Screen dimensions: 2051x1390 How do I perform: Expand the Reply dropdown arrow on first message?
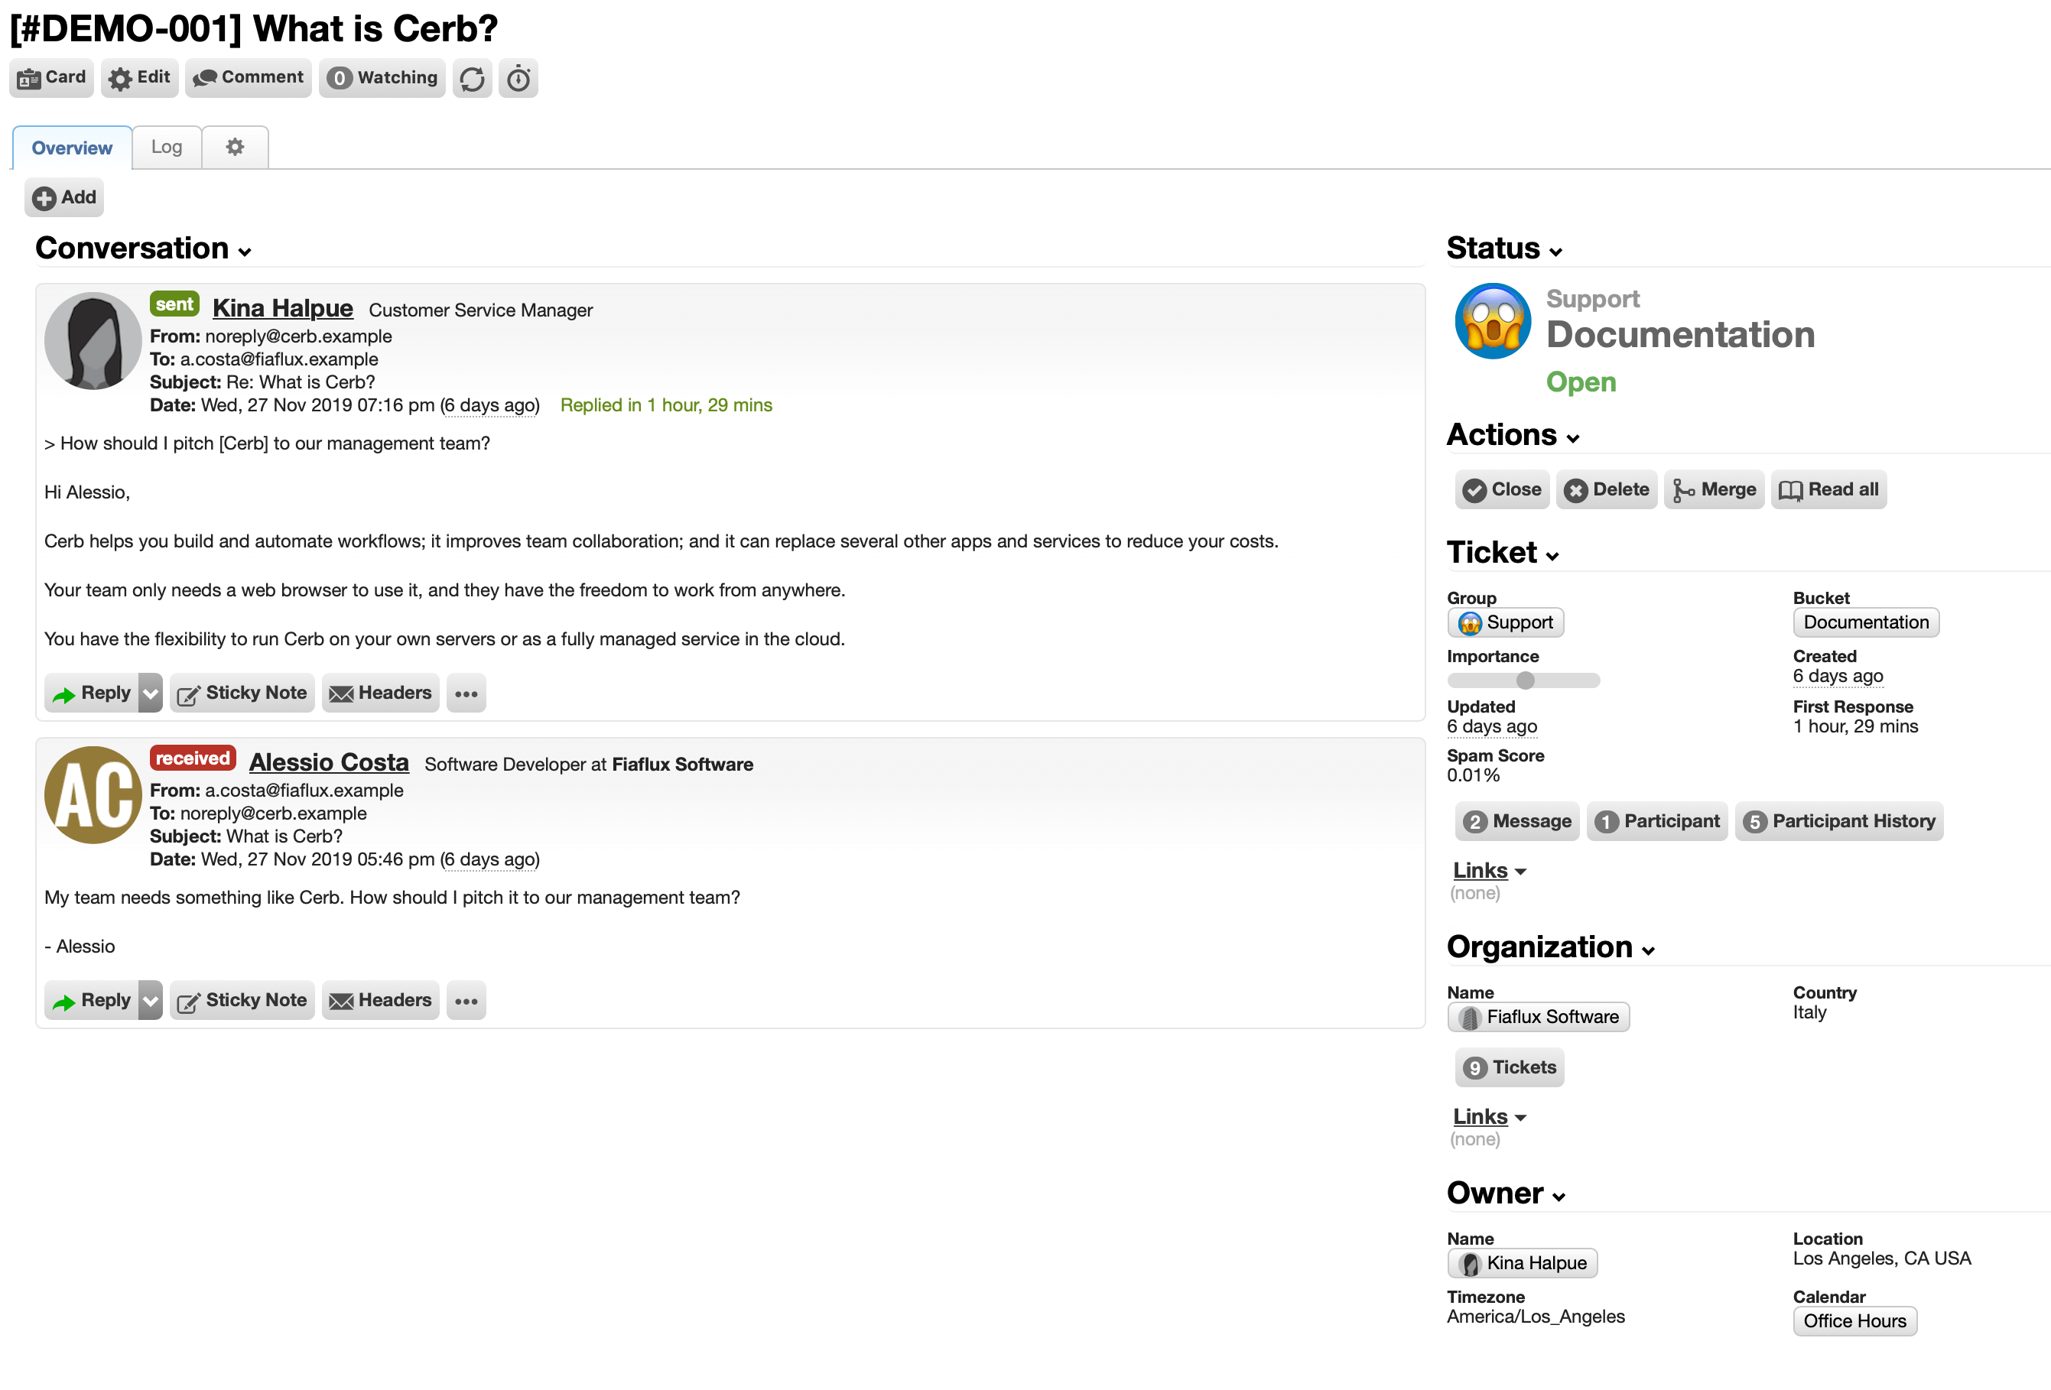(x=151, y=693)
